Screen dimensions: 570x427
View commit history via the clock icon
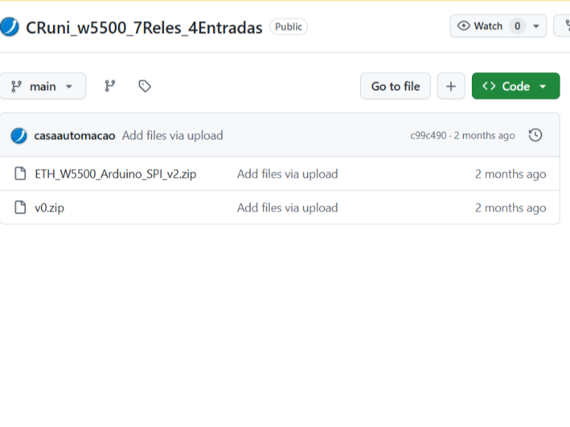click(535, 135)
